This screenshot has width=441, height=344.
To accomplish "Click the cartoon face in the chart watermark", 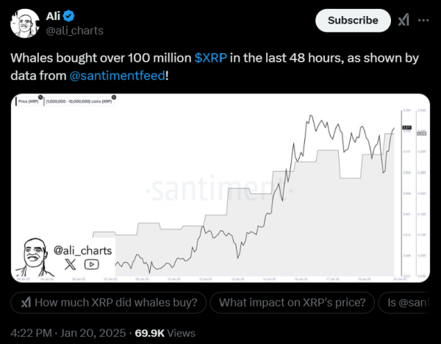I will (x=33, y=257).
